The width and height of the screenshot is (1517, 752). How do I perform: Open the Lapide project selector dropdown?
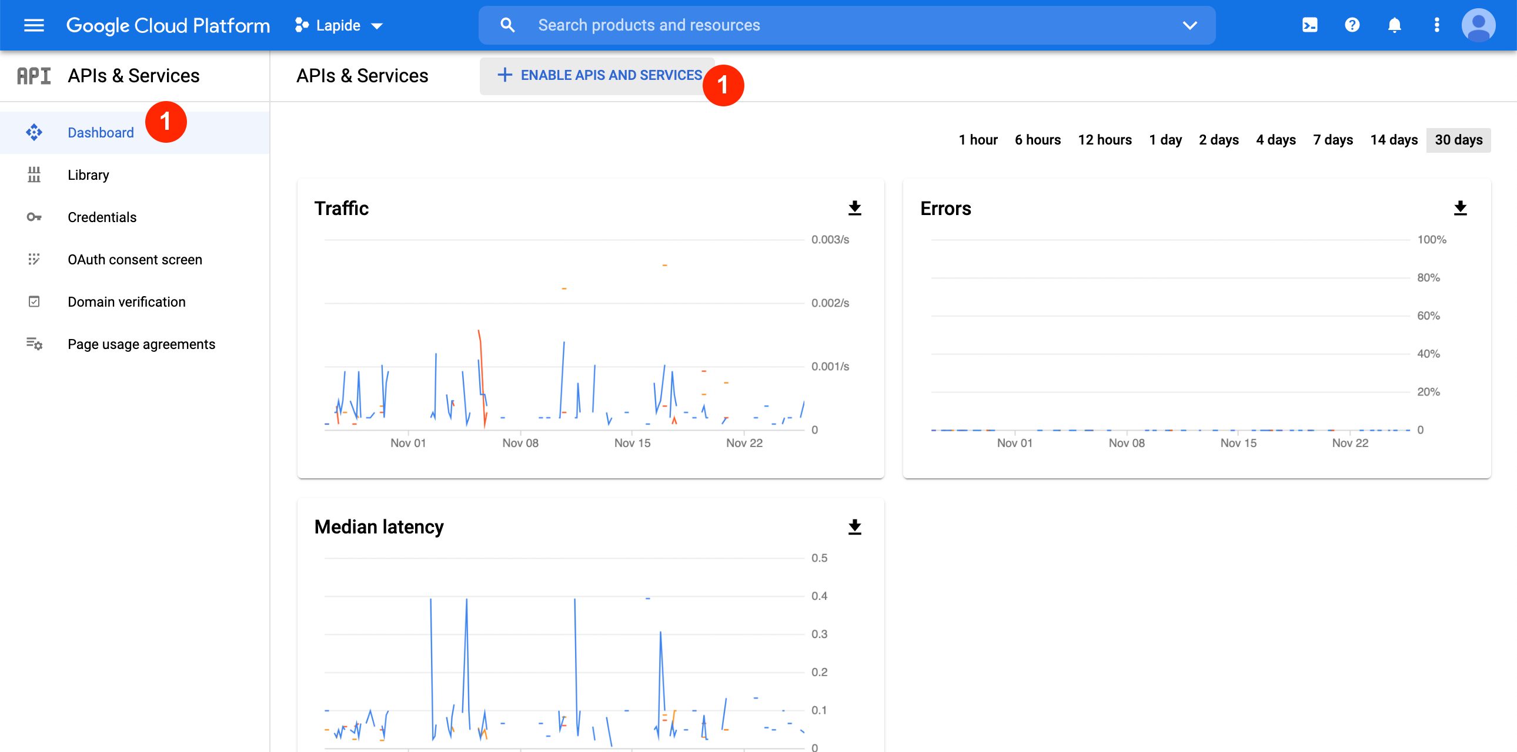click(339, 25)
